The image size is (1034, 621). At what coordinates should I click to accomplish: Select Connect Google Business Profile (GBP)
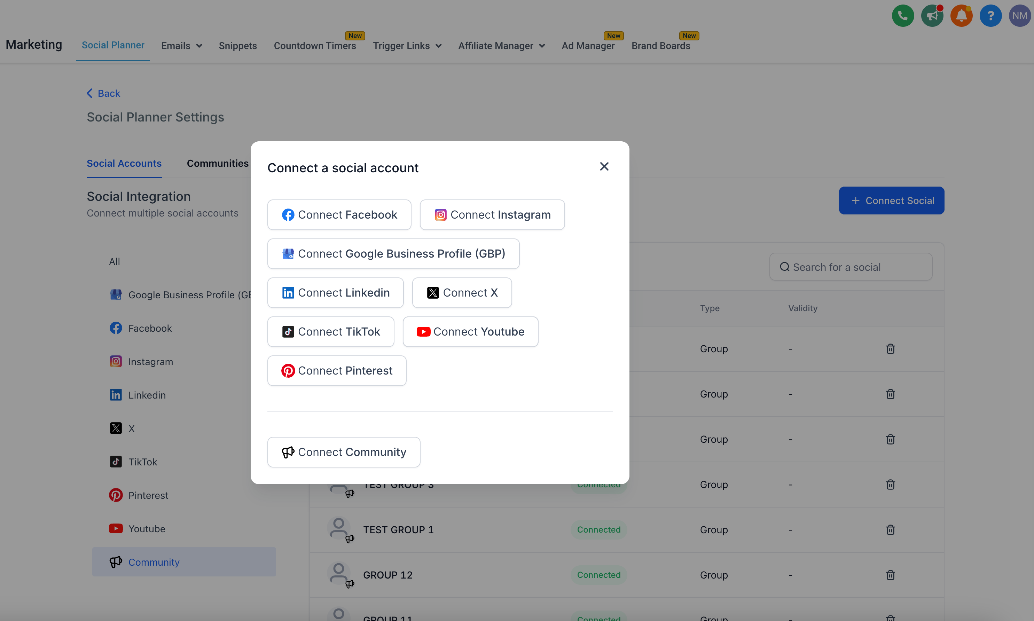pos(393,254)
